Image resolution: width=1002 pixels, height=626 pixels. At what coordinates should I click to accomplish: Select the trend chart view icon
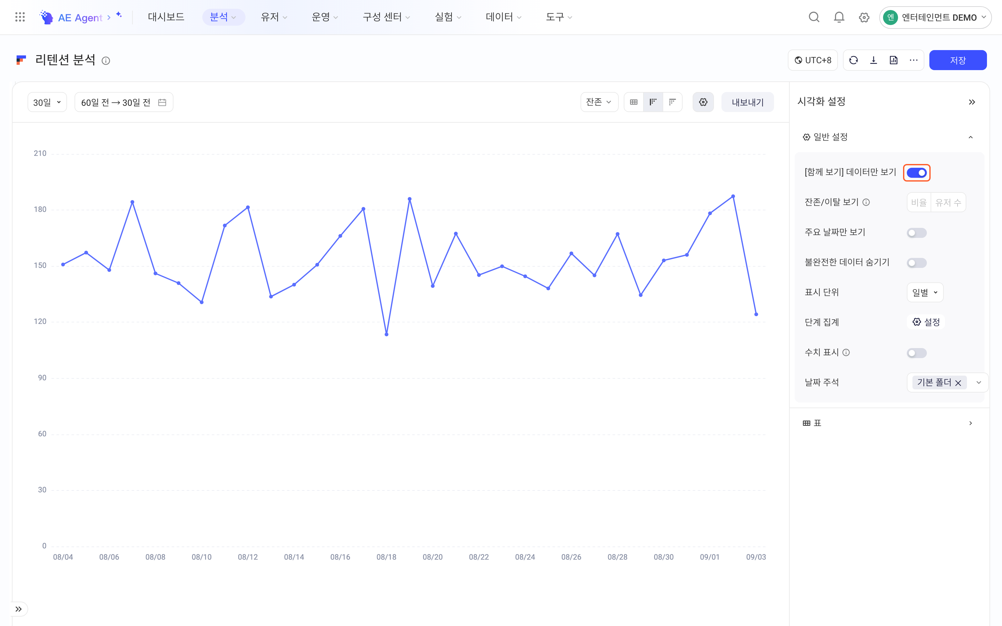tap(653, 102)
